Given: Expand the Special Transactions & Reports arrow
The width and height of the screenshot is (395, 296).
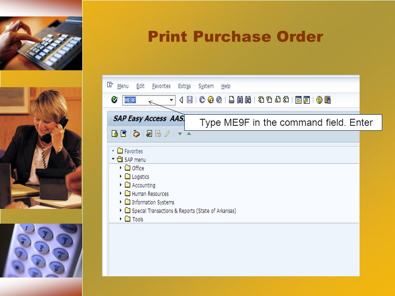Looking at the screenshot, I should click(x=121, y=210).
